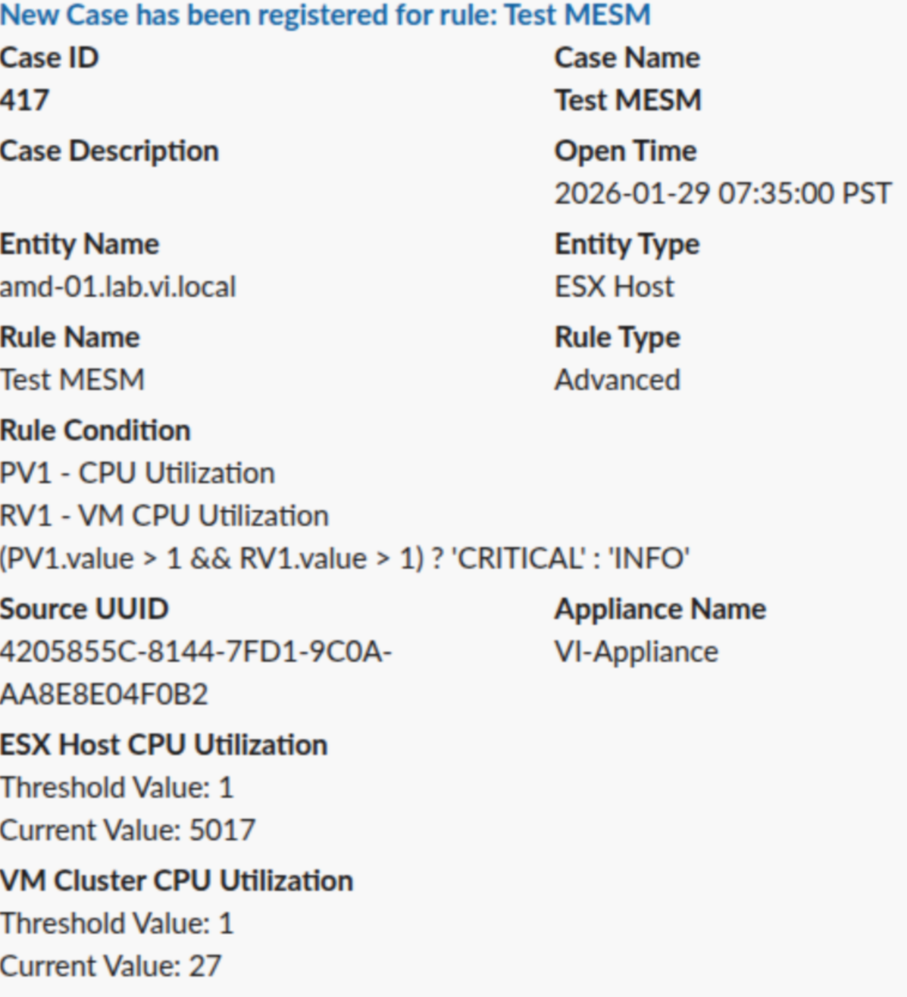907x997 pixels.
Task: Click the VI-Appliance appliance name value
Action: [636, 652]
